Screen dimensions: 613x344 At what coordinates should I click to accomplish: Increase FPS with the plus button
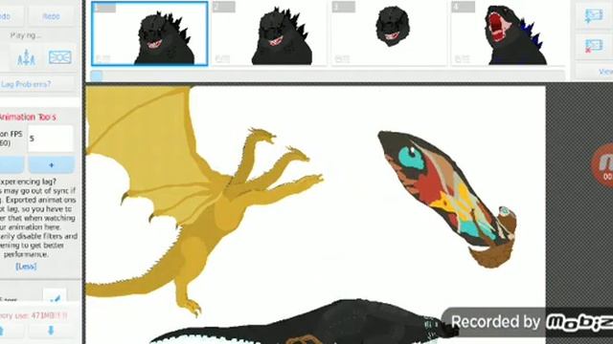51,165
